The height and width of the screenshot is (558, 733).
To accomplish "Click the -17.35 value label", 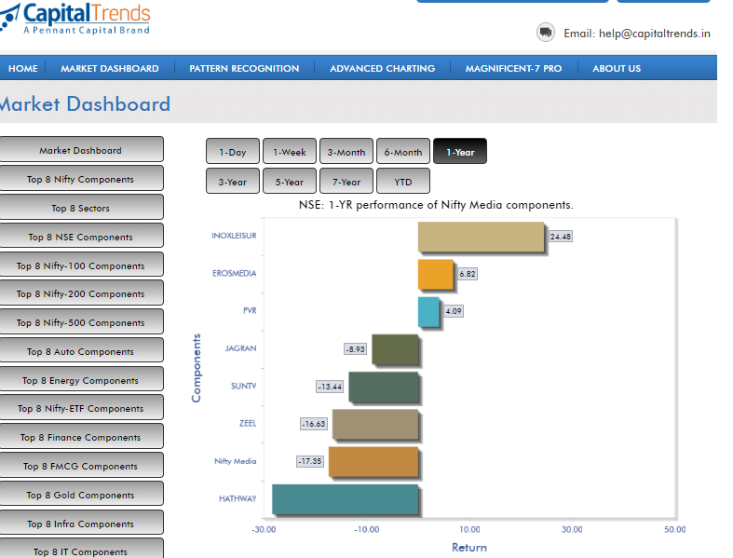I will [x=310, y=462].
